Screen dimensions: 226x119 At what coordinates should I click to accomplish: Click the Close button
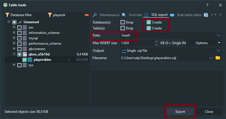point(209,112)
